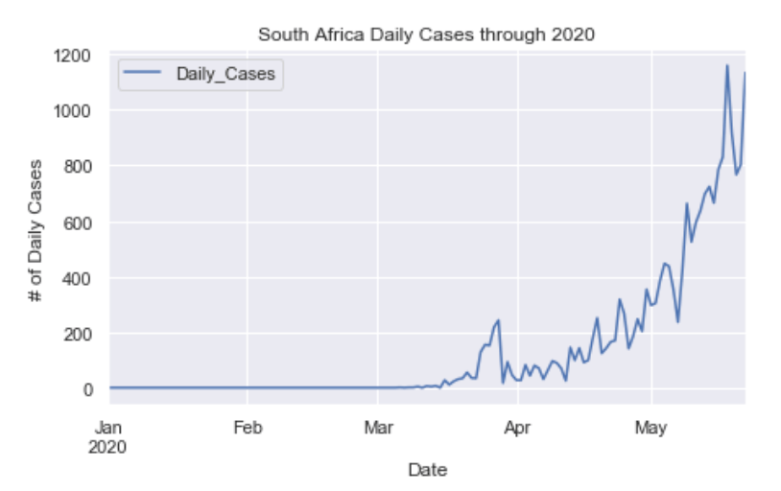
Task: Click the 'Mar' x-axis tick label
Action: 378,427
